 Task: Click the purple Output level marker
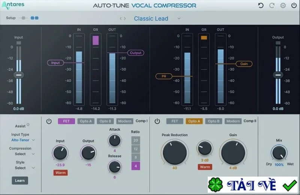pos(136,53)
